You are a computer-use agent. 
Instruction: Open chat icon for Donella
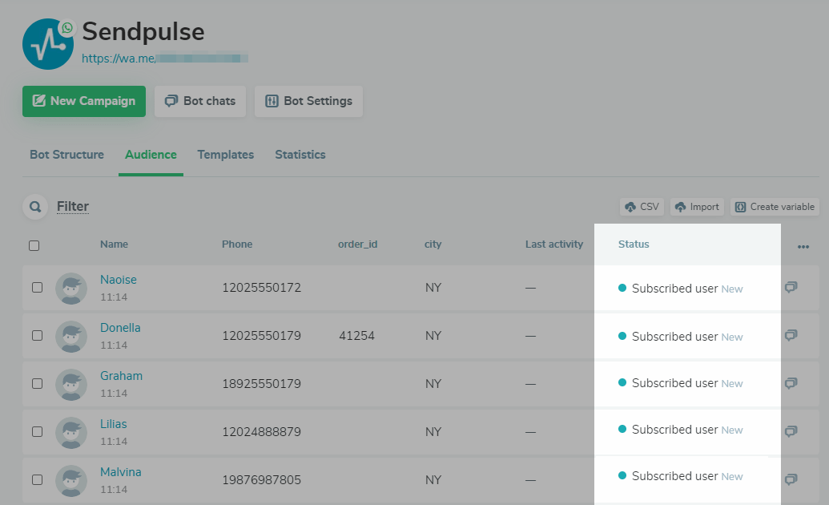791,335
